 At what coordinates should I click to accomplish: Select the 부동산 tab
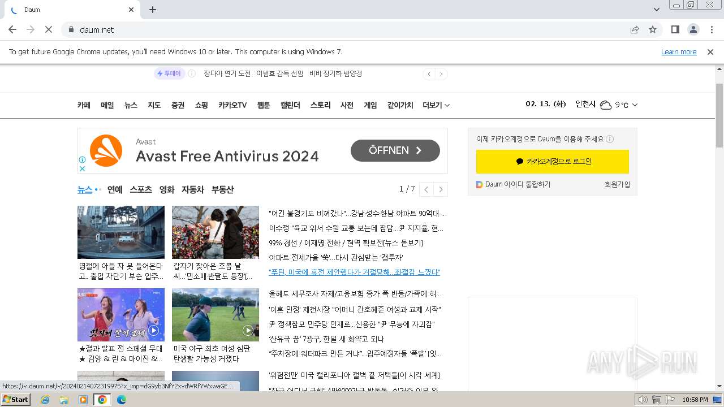(222, 190)
